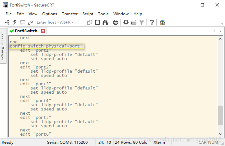Click the vertical scrollbar thumb

[x=220, y=115]
